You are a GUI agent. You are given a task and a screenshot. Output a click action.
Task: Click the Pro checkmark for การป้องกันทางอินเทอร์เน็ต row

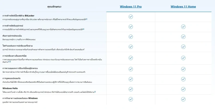click(x=131, y=58)
